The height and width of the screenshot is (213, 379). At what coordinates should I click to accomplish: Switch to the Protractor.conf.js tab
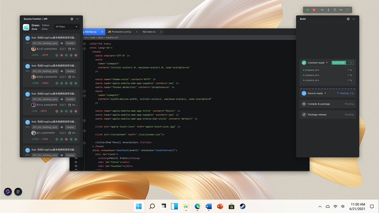(x=121, y=32)
